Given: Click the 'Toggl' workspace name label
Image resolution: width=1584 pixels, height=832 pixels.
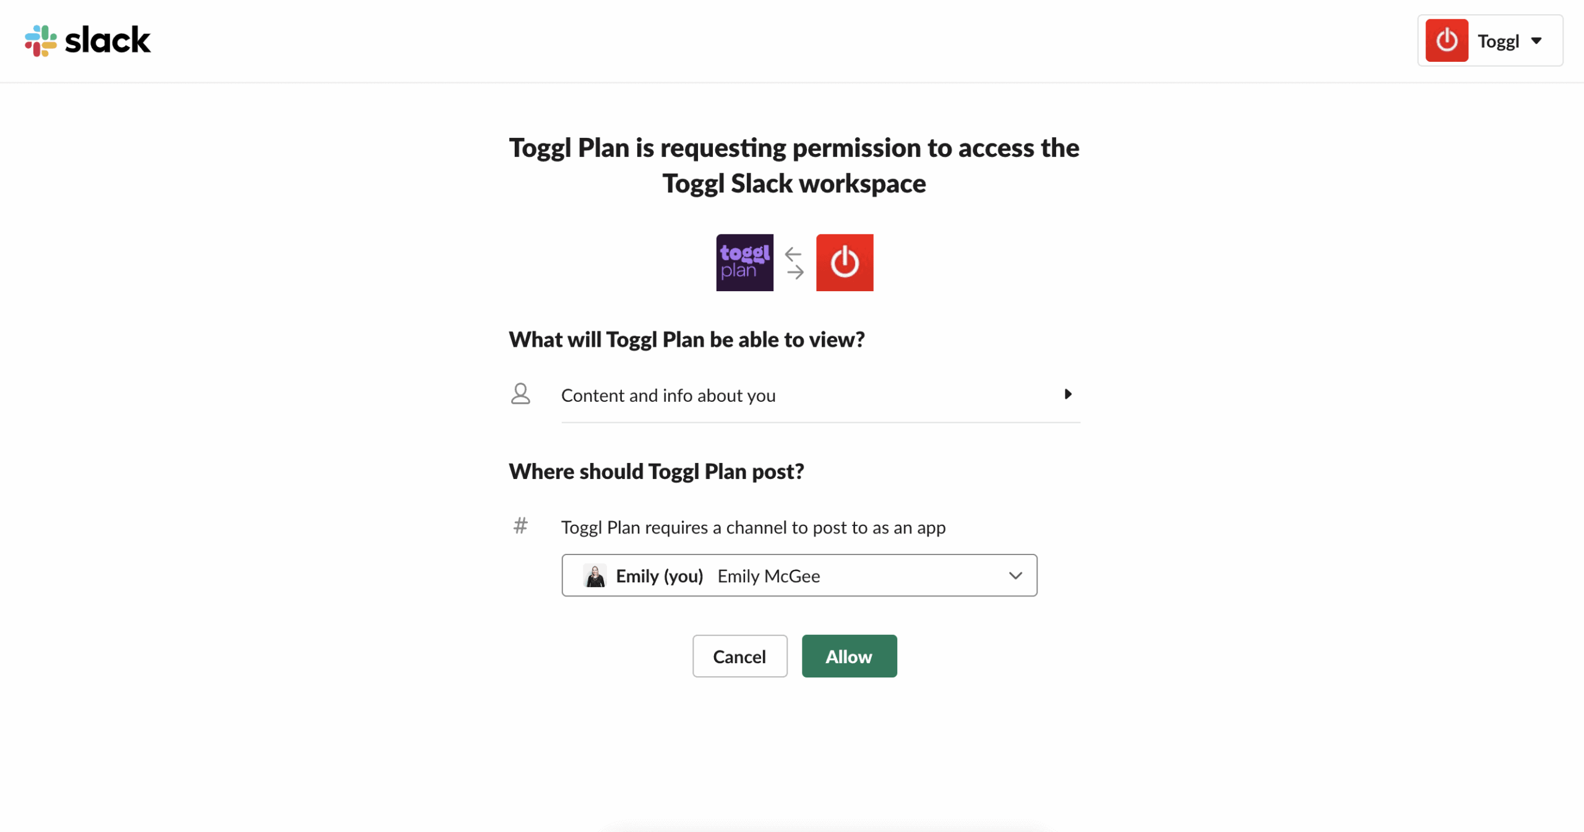Looking at the screenshot, I should coord(1498,41).
